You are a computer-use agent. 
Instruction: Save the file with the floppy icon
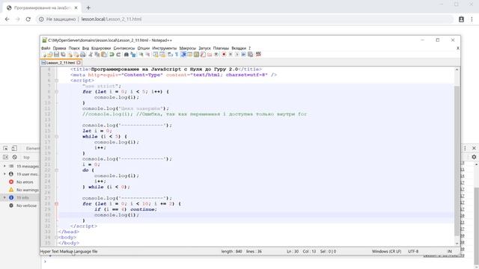(57, 55)
